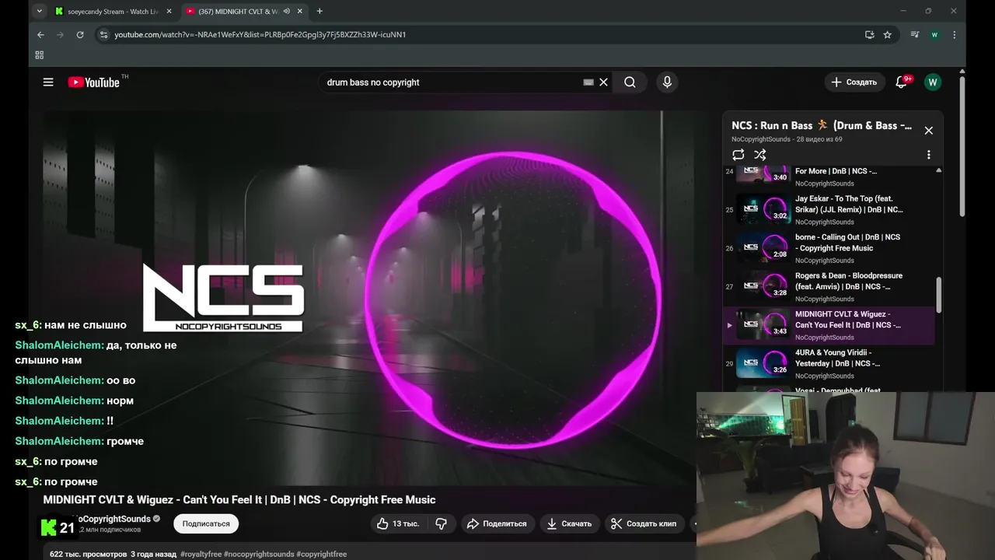Play 4URA & Young Viridii - Yesterday item

(x=829, y=363)
